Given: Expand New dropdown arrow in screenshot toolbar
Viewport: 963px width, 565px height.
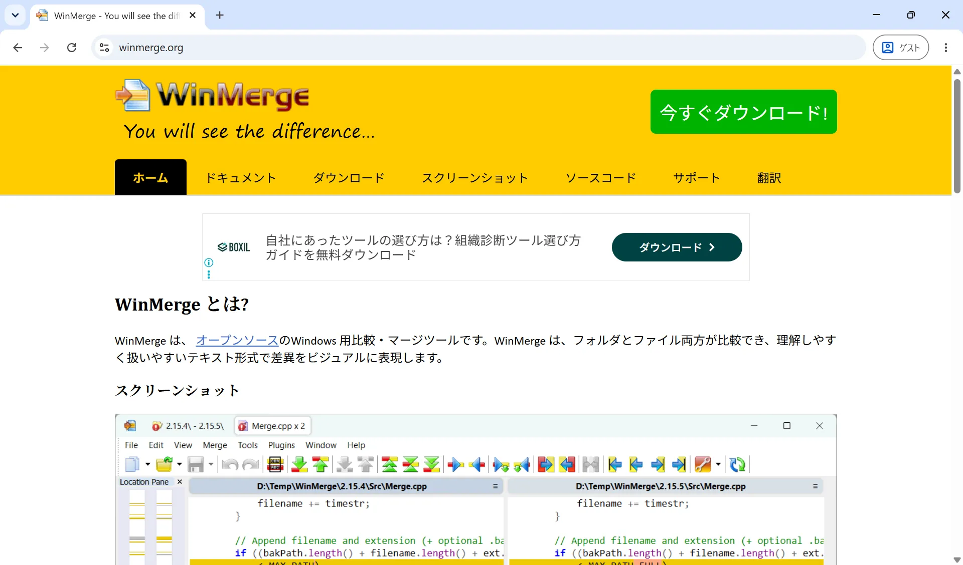Looking at the screenshot, I should point(147,464).
